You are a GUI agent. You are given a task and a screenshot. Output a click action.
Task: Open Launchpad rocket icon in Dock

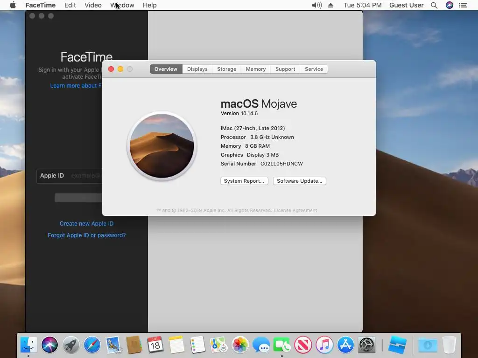(71, 345)
